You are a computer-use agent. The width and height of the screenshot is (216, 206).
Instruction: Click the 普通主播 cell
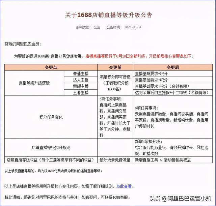[81, 74]
